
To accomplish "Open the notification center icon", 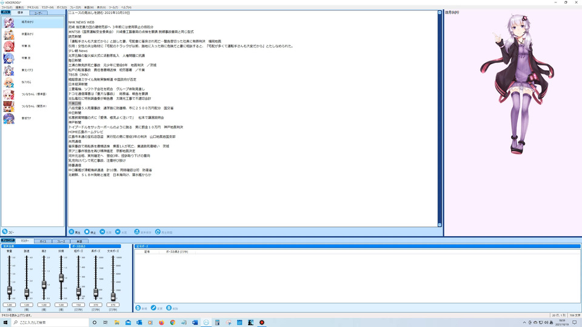I will (575, 323).
